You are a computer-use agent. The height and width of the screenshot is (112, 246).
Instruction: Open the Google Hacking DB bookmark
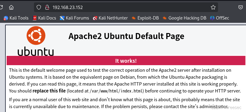click(x=184, y=18)
